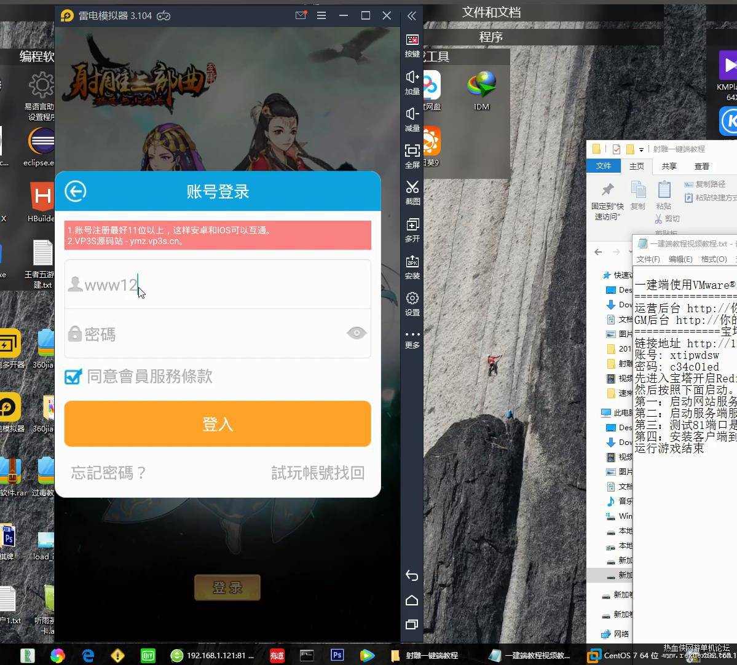Open 格式(O) menu in Notepad
Screen dimensions: 737x665
(x=714, y=259)
